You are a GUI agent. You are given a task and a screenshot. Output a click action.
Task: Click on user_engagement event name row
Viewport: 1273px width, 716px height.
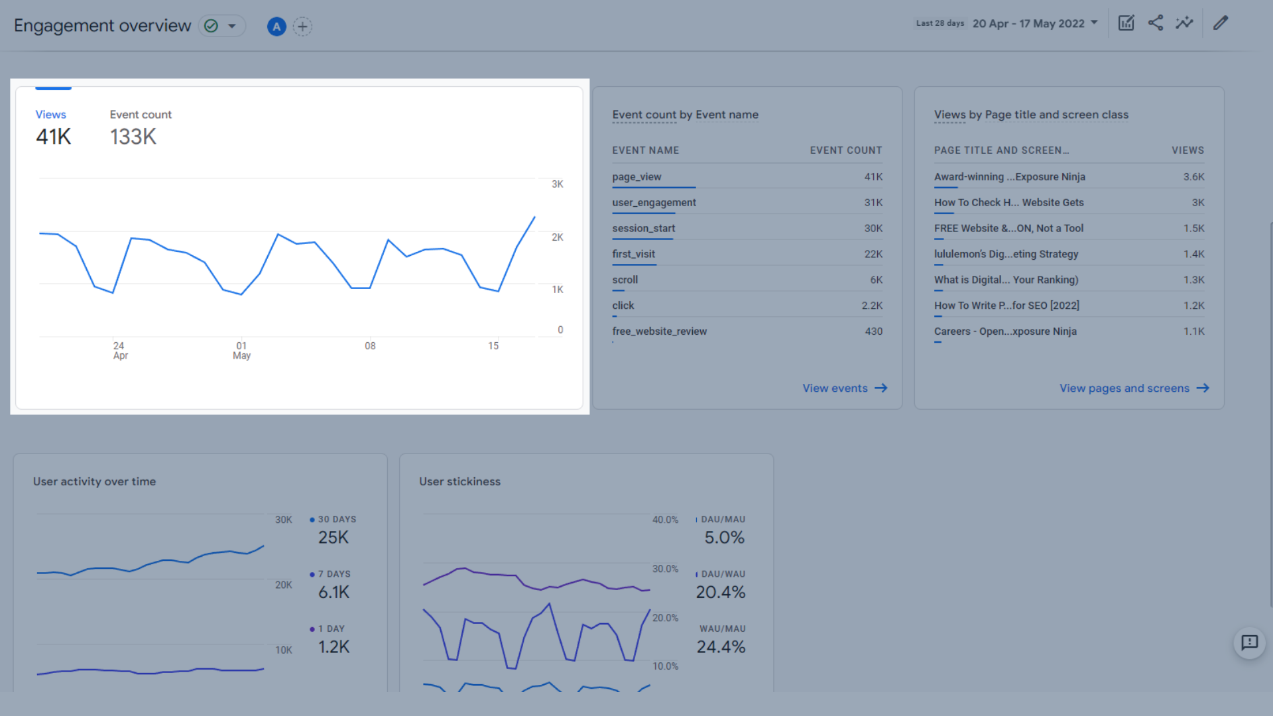pos(654,202)
